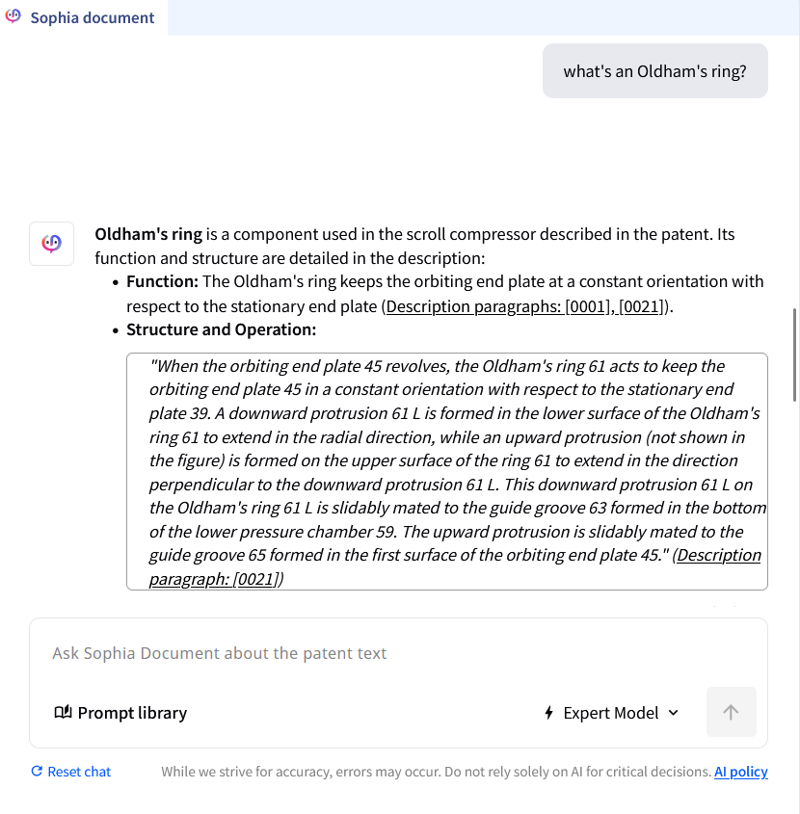The height and width of the screenshot is (814, 800).
Task: Click the open-book Prompt library icon
Action: (63, 713)
